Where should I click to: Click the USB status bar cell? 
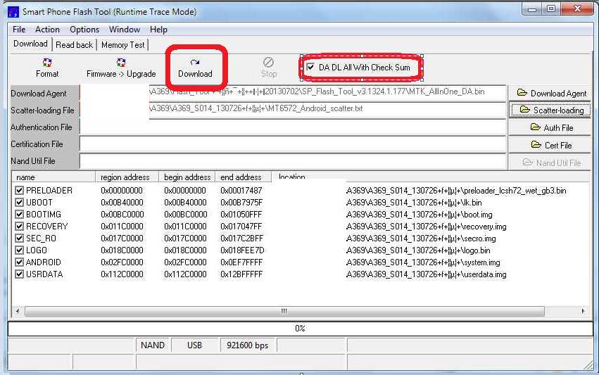194,345
